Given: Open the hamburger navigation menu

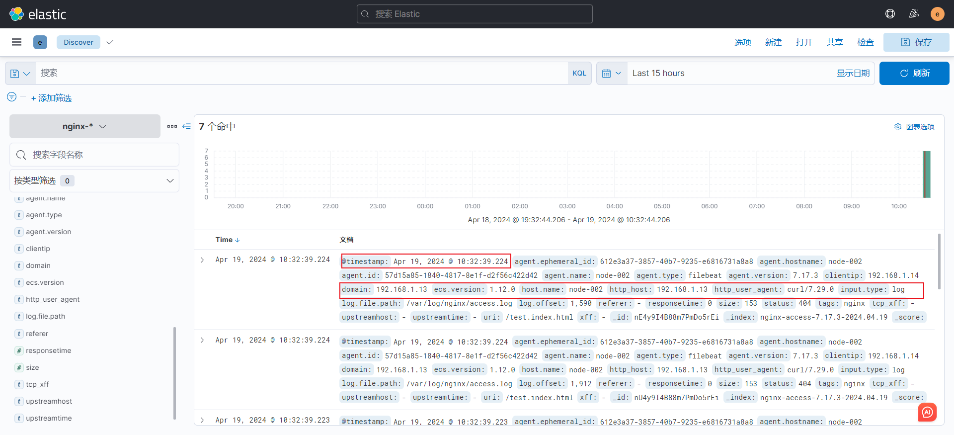Looking at the screenshot, I should point(16,42).
